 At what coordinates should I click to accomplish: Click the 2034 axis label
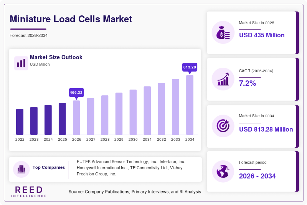click(190, 140)
